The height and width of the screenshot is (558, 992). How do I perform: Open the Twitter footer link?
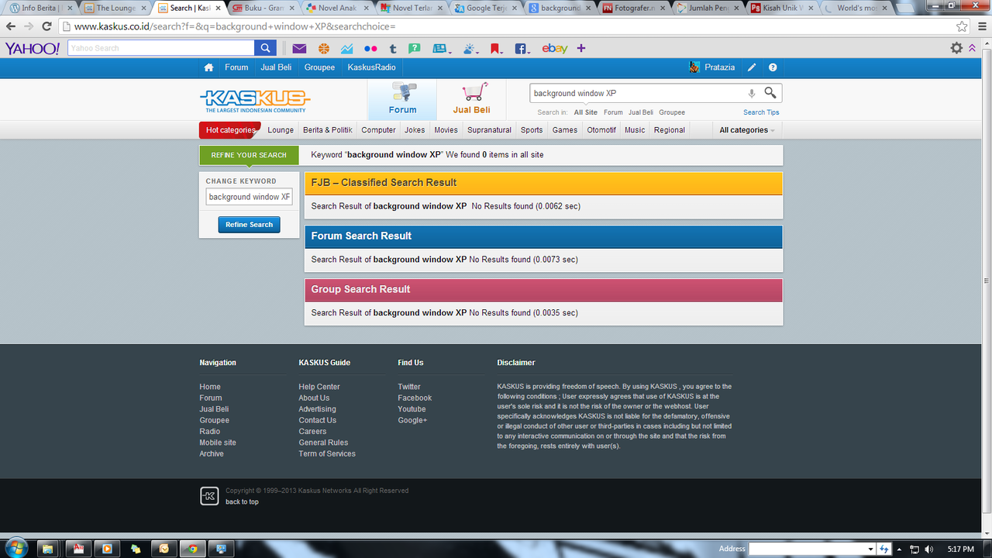[x=409, y=387]
